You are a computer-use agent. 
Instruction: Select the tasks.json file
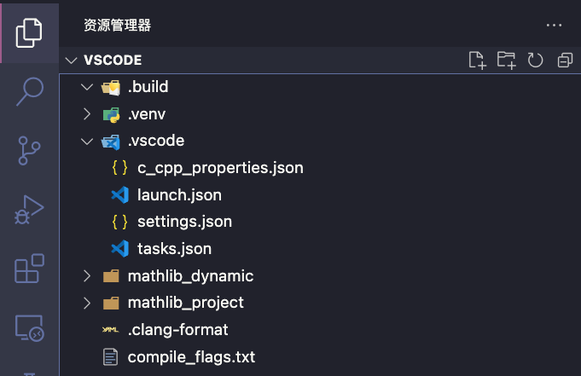(174, 249)
